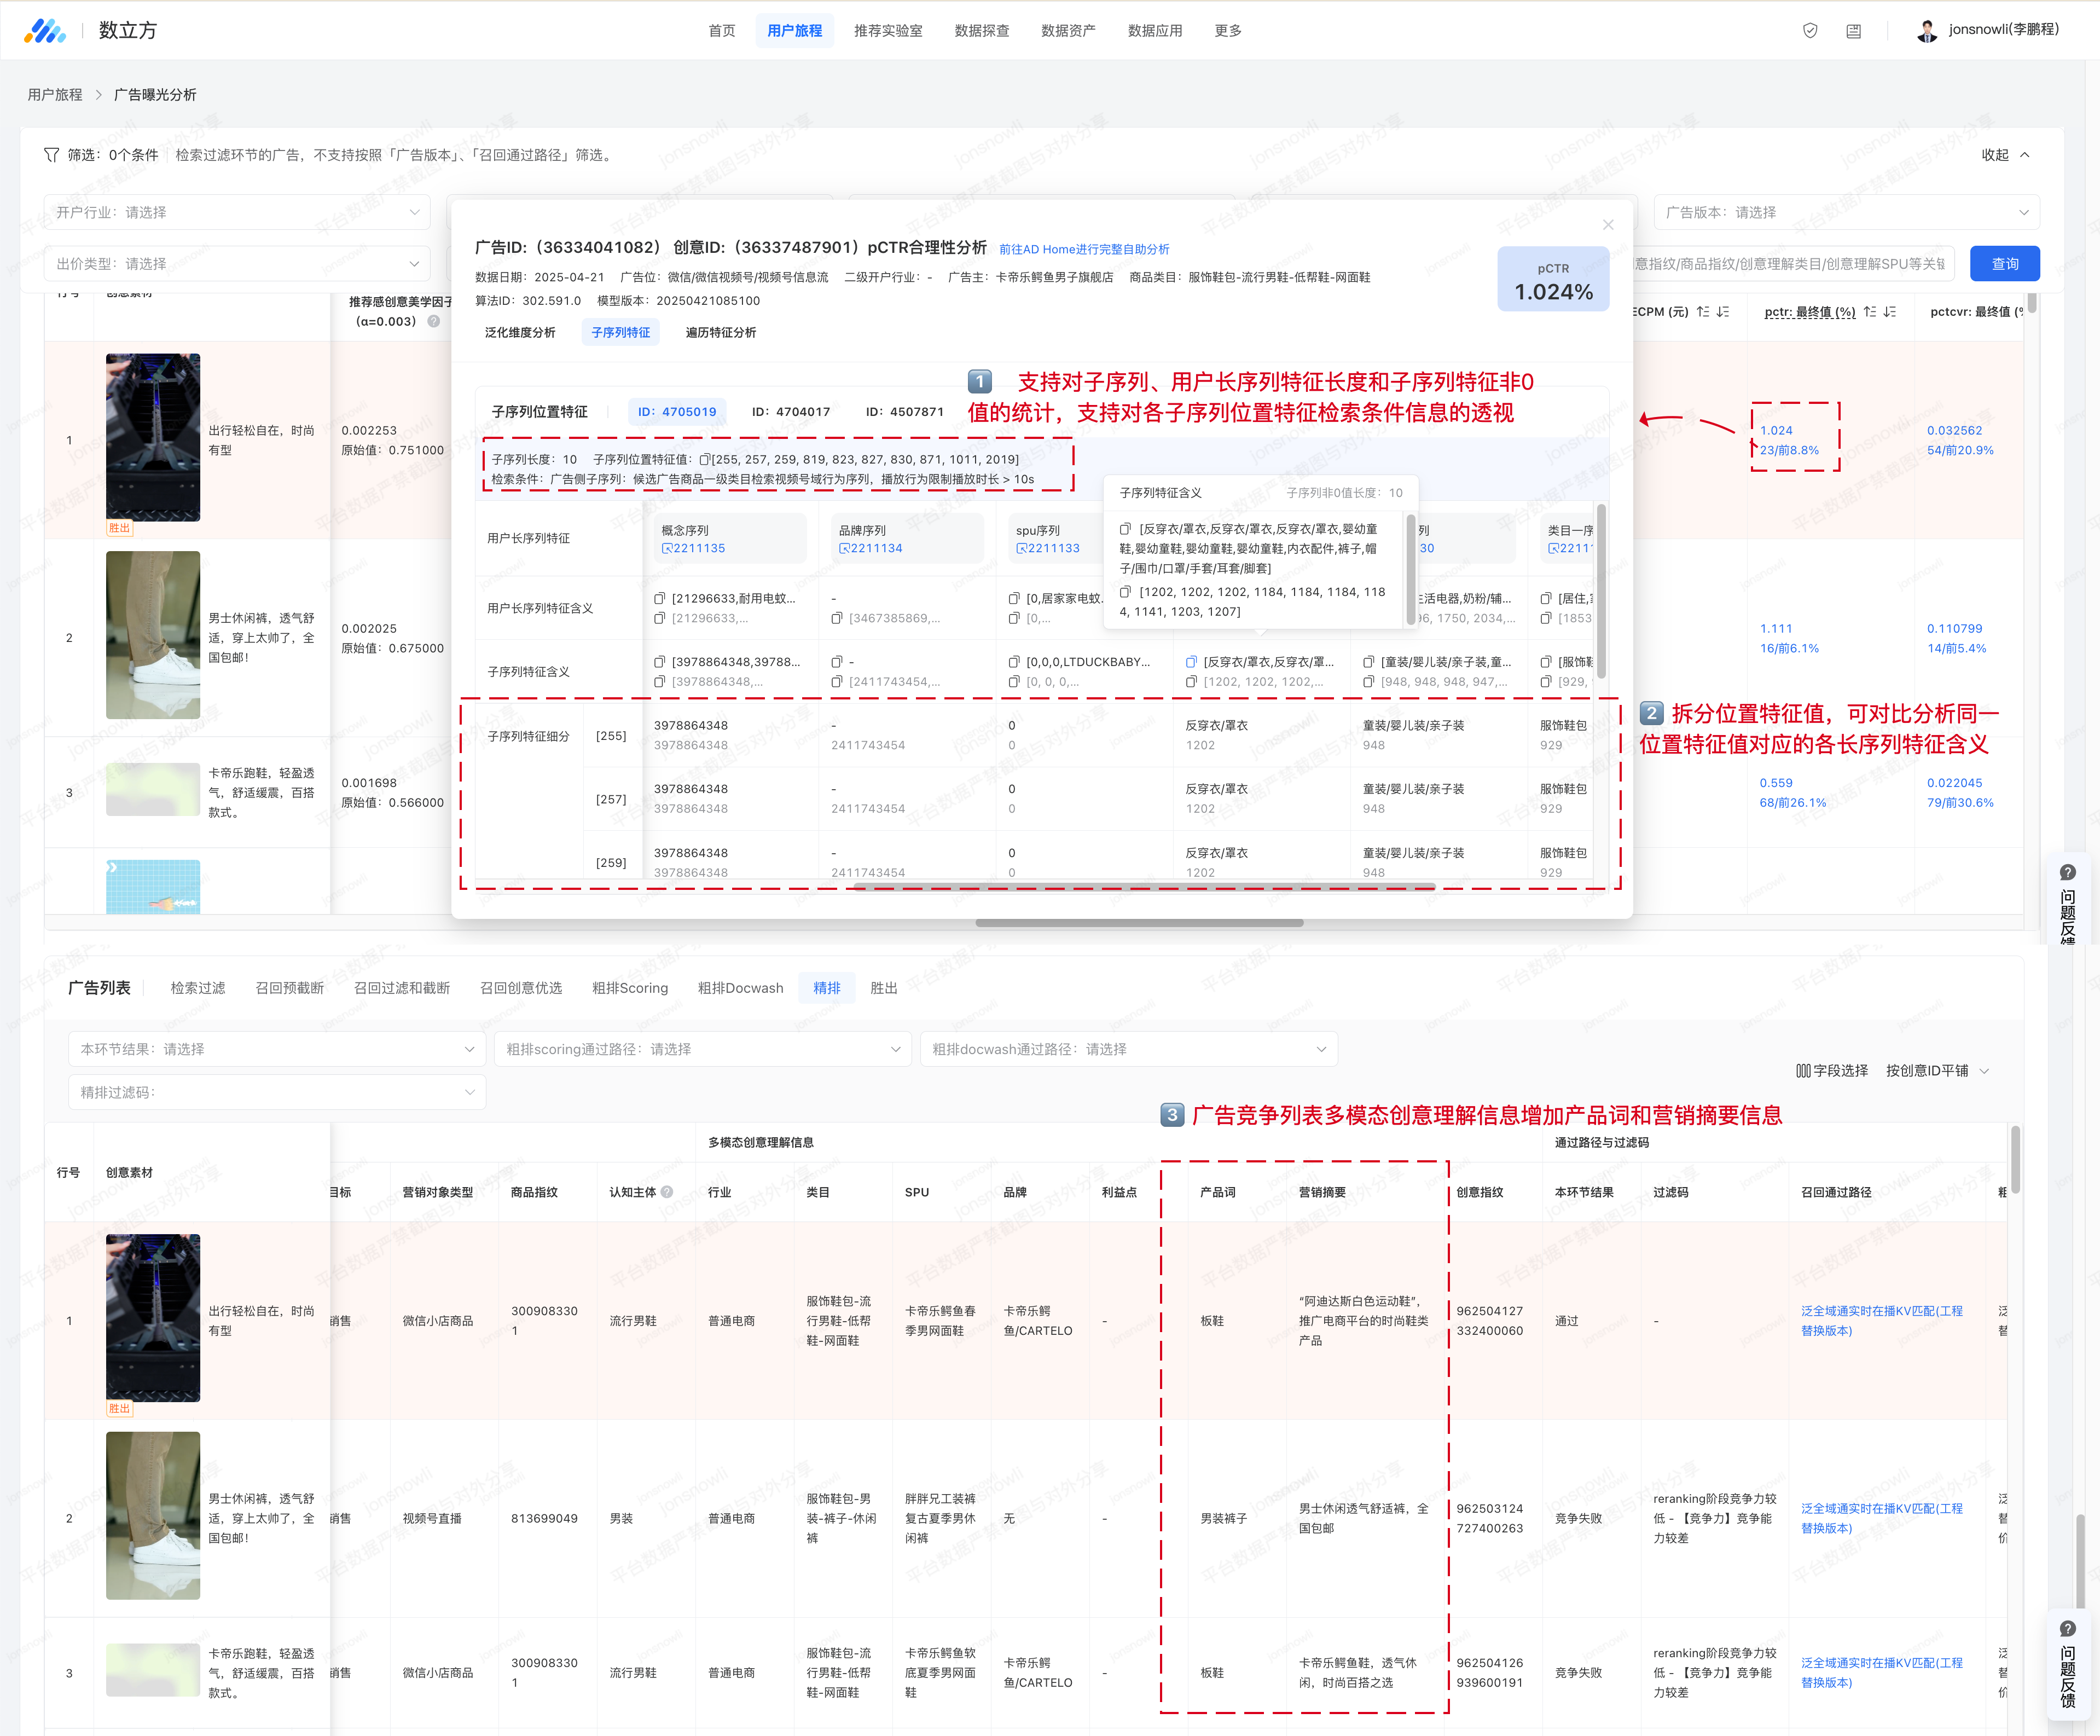
Task: Click the filter funnel icon
Action: [51, 155]
